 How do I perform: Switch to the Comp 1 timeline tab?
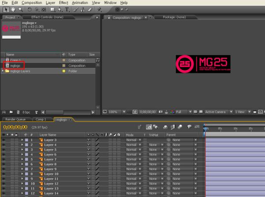point(41,119)
